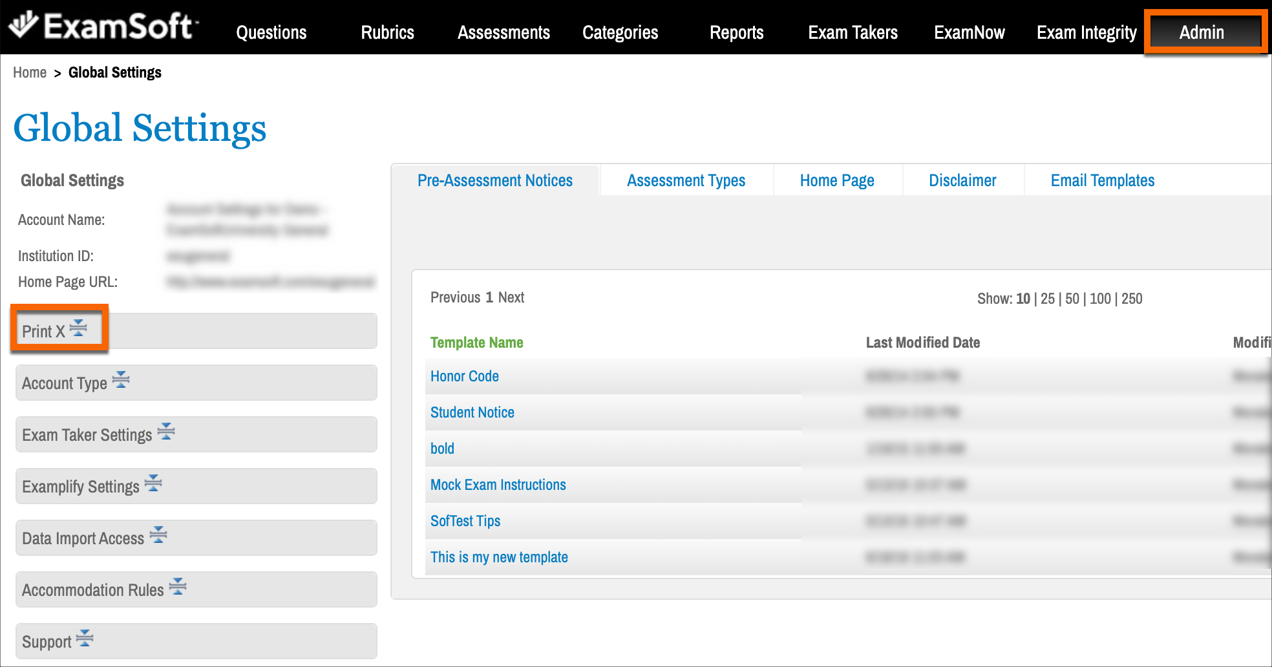
Task: Switch to the Disclaimer tab
Action: point(962,180)
